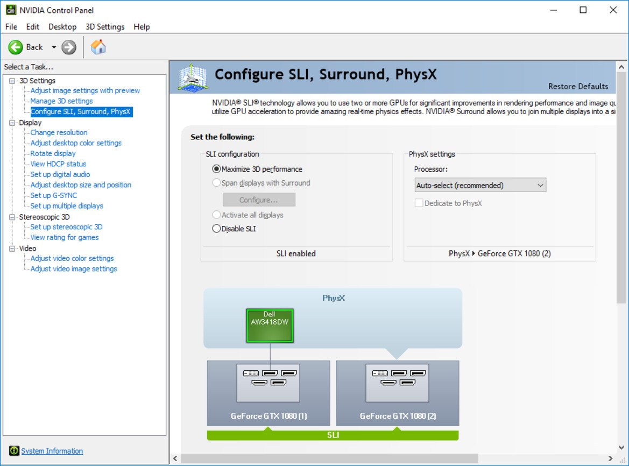Open Set up digital audio task
This screenshot has width=629, height=466.
60,174
